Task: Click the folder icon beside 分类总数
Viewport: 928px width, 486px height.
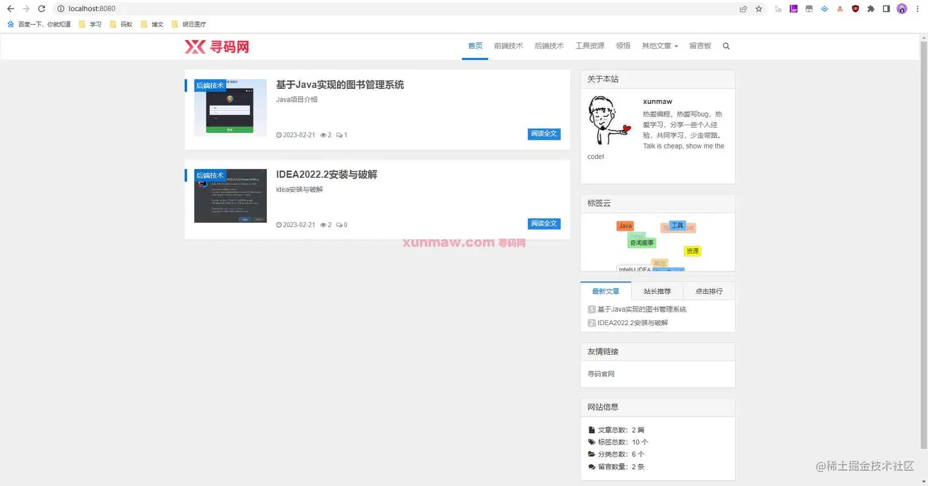Action: [591, 454]
